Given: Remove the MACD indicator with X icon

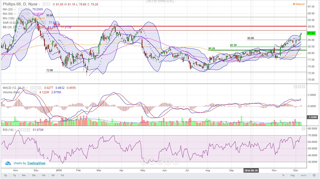Looking at the screenshot, I should click(40, 88).
